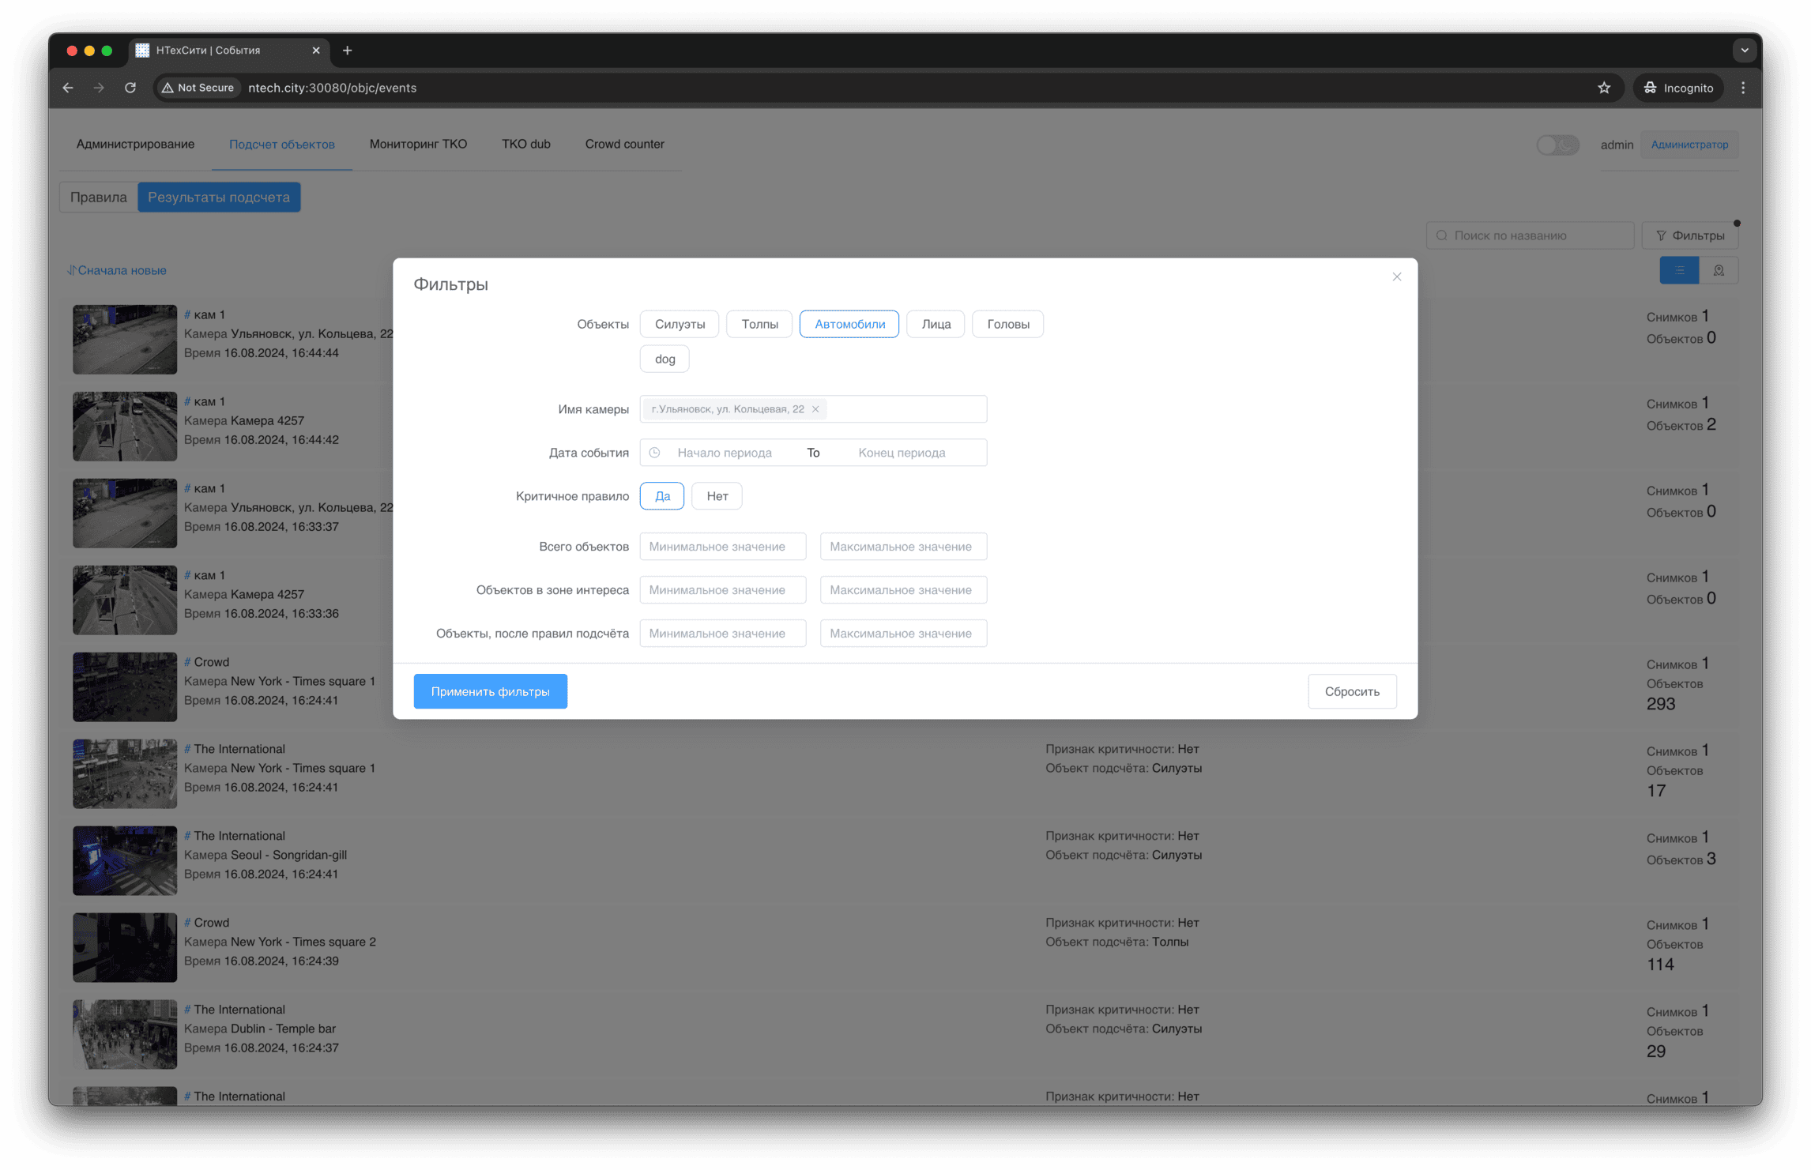
Task: Expand the browser tab search chevron
Action: [x=1744, y=51]
